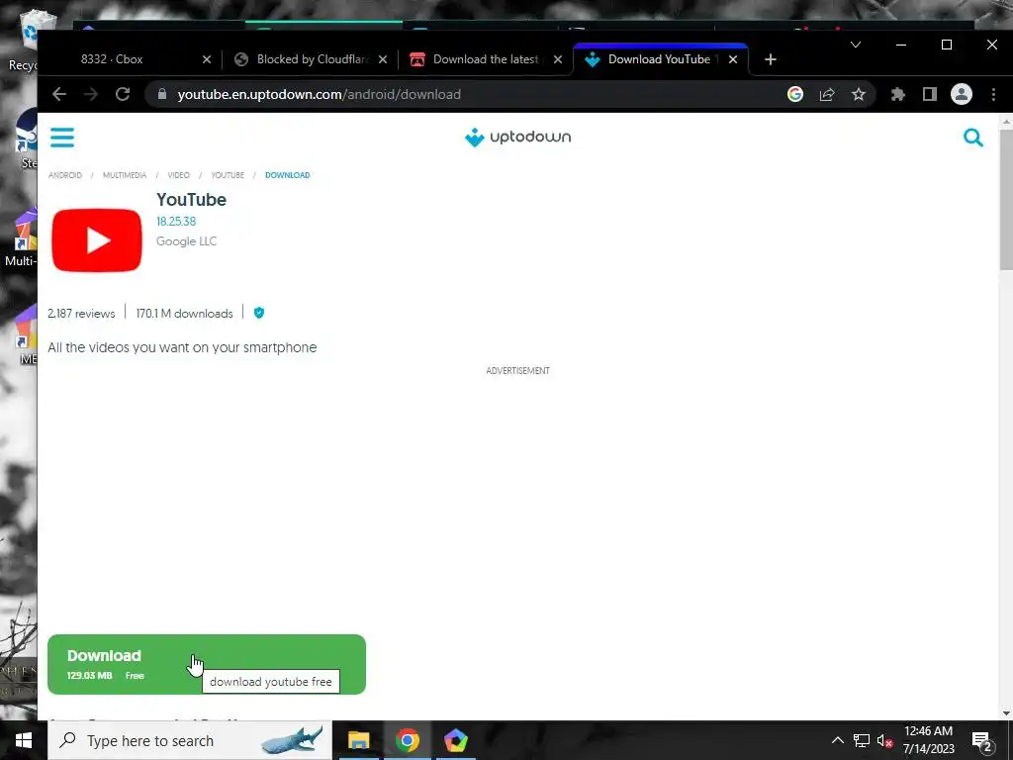This screenshot has width=1013, height=760.
Task: Open the Uptodown hamburger menu
Action: [62, 138]
